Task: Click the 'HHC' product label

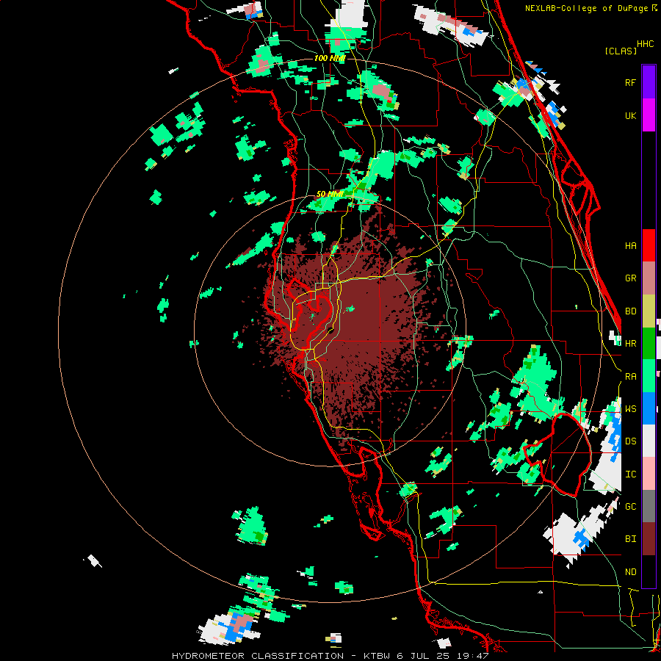Action: (645, 44)
